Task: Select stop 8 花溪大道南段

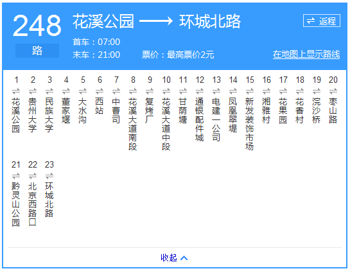Action: (x=133, y=124)
